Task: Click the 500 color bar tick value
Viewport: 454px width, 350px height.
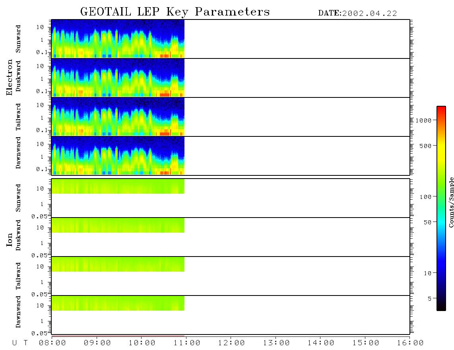Action: click(x=425, y=146)
